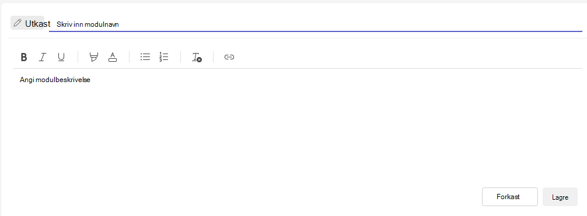Discard changes with Forkast button
This screenshot has height=216, width=587.
coord(510,197)
